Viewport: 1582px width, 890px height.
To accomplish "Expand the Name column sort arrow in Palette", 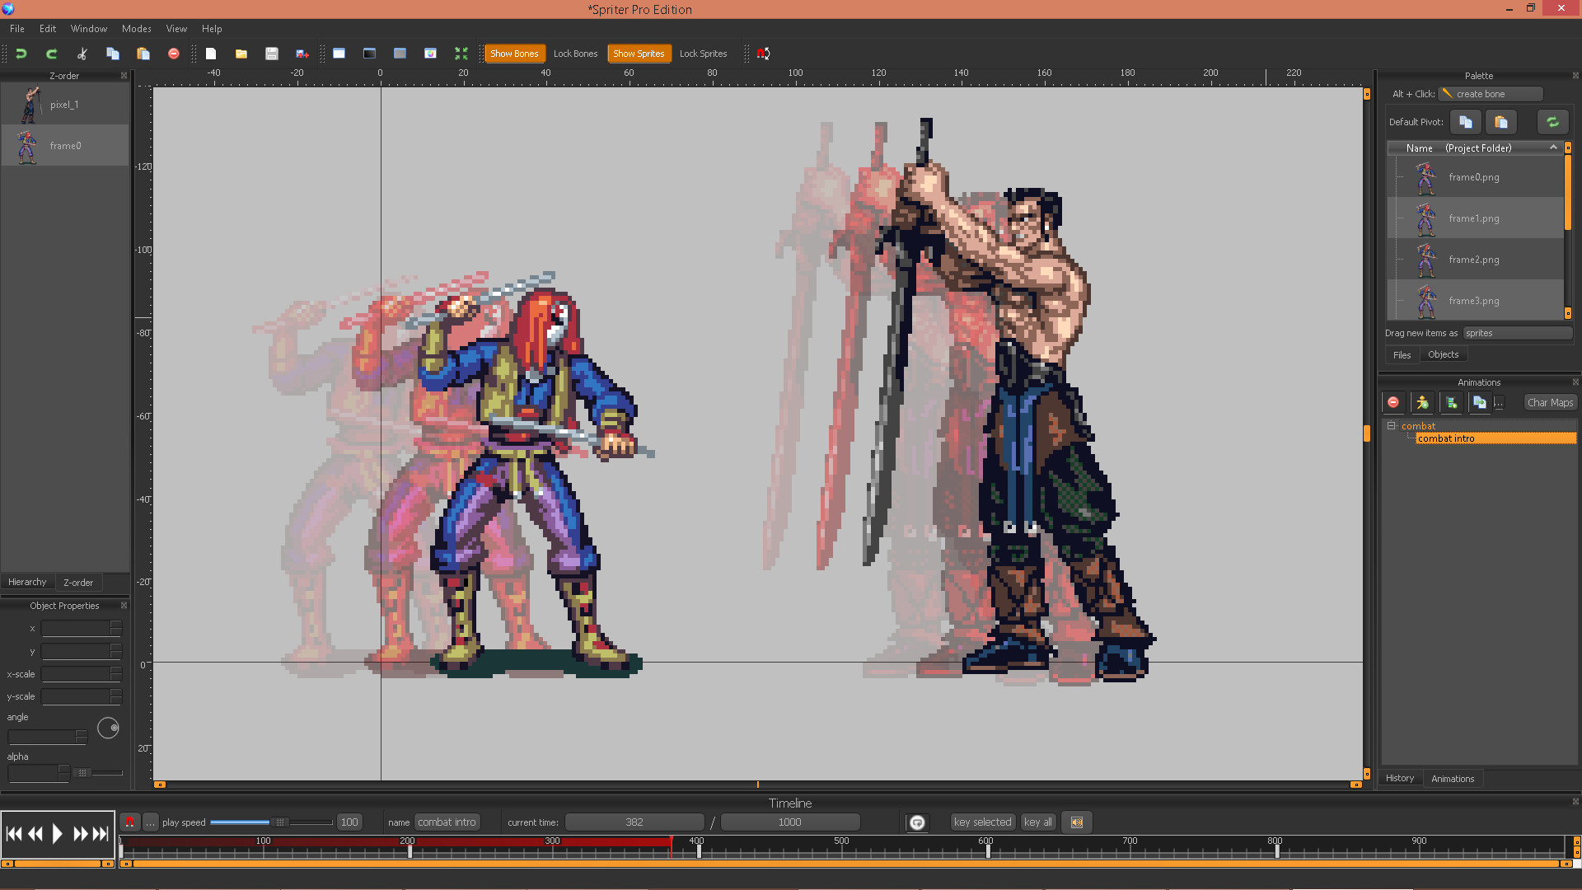I will (1554, 148).
